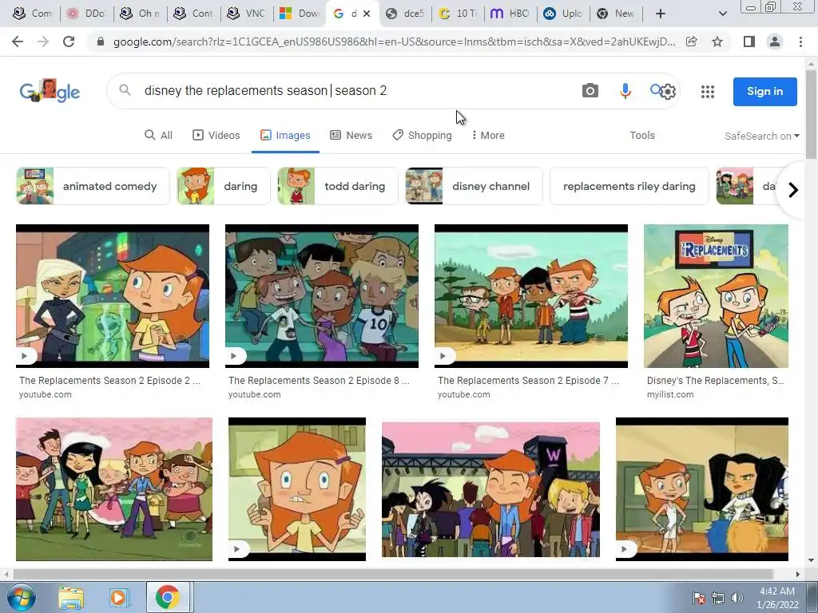Screen dimensions: 818x613
Task: Open the Tools options
Action: 641,136
